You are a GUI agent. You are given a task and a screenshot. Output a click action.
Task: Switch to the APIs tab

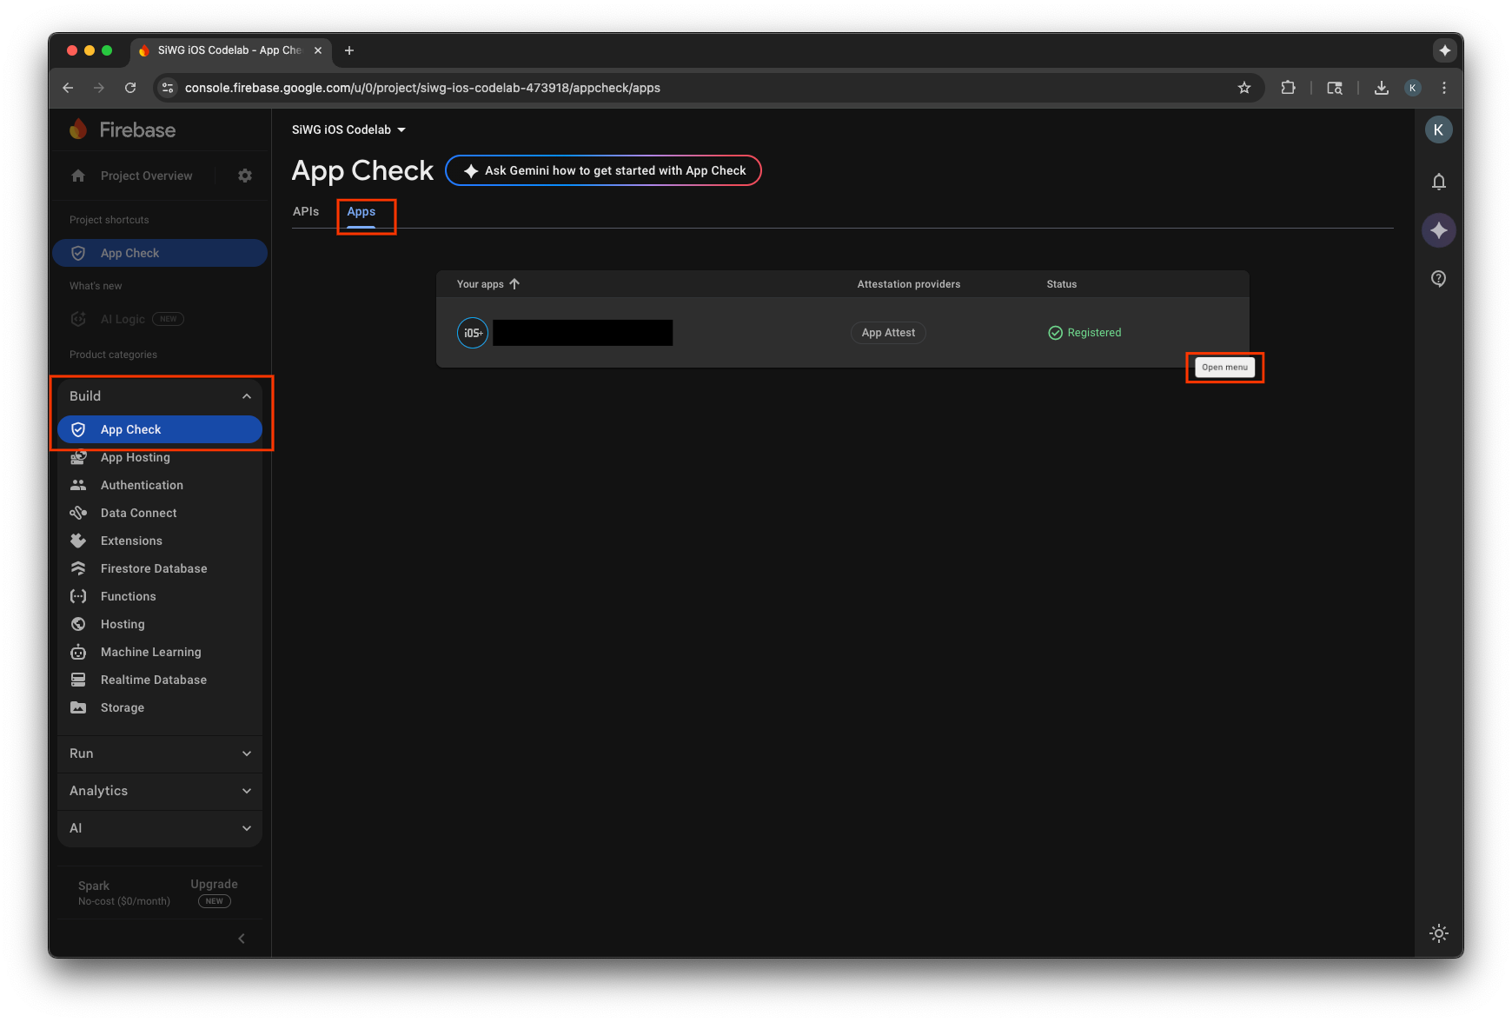[306, 211]
